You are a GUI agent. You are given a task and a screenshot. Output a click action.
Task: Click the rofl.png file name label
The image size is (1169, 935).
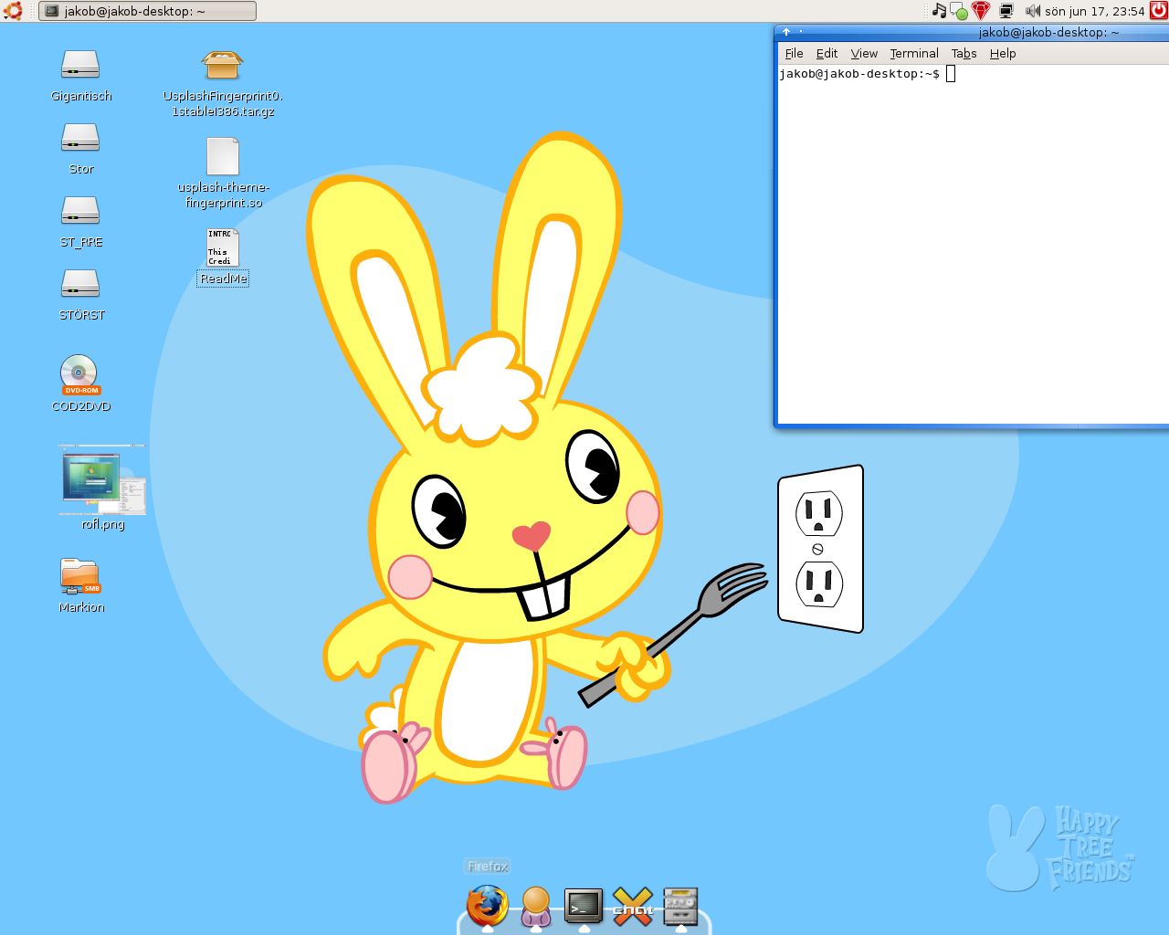point(103,524)
